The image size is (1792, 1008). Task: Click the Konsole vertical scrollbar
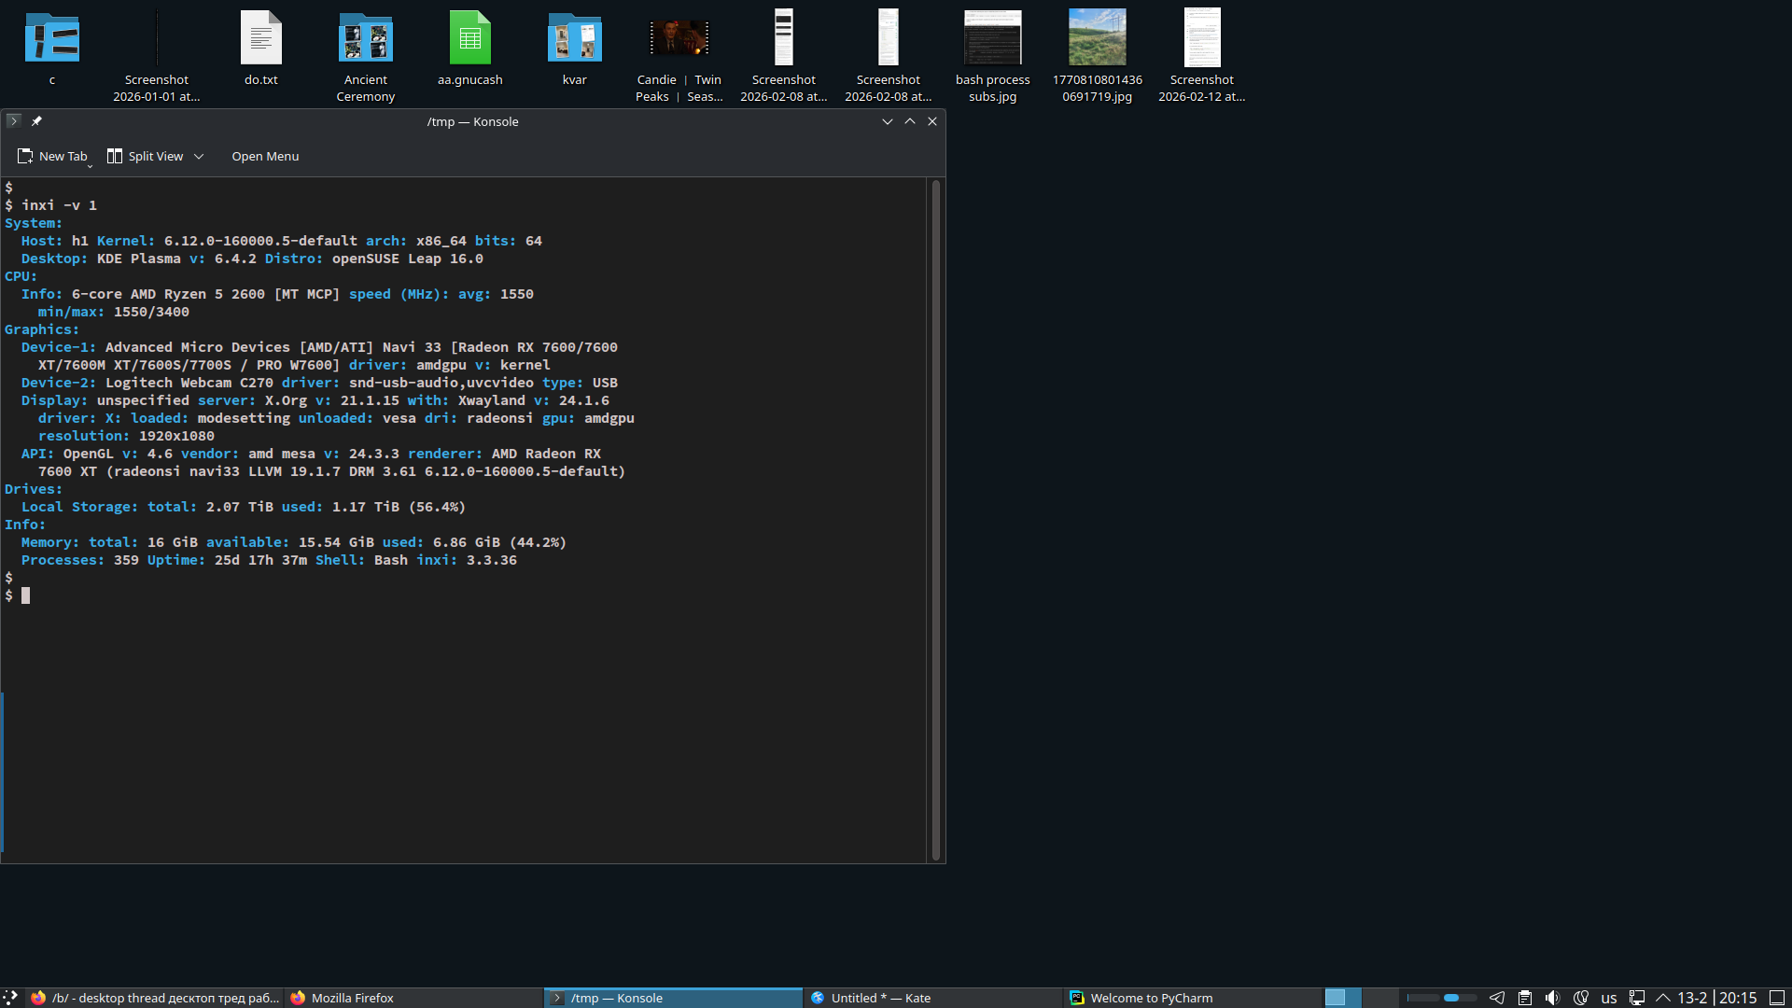(x=936, y=518)
